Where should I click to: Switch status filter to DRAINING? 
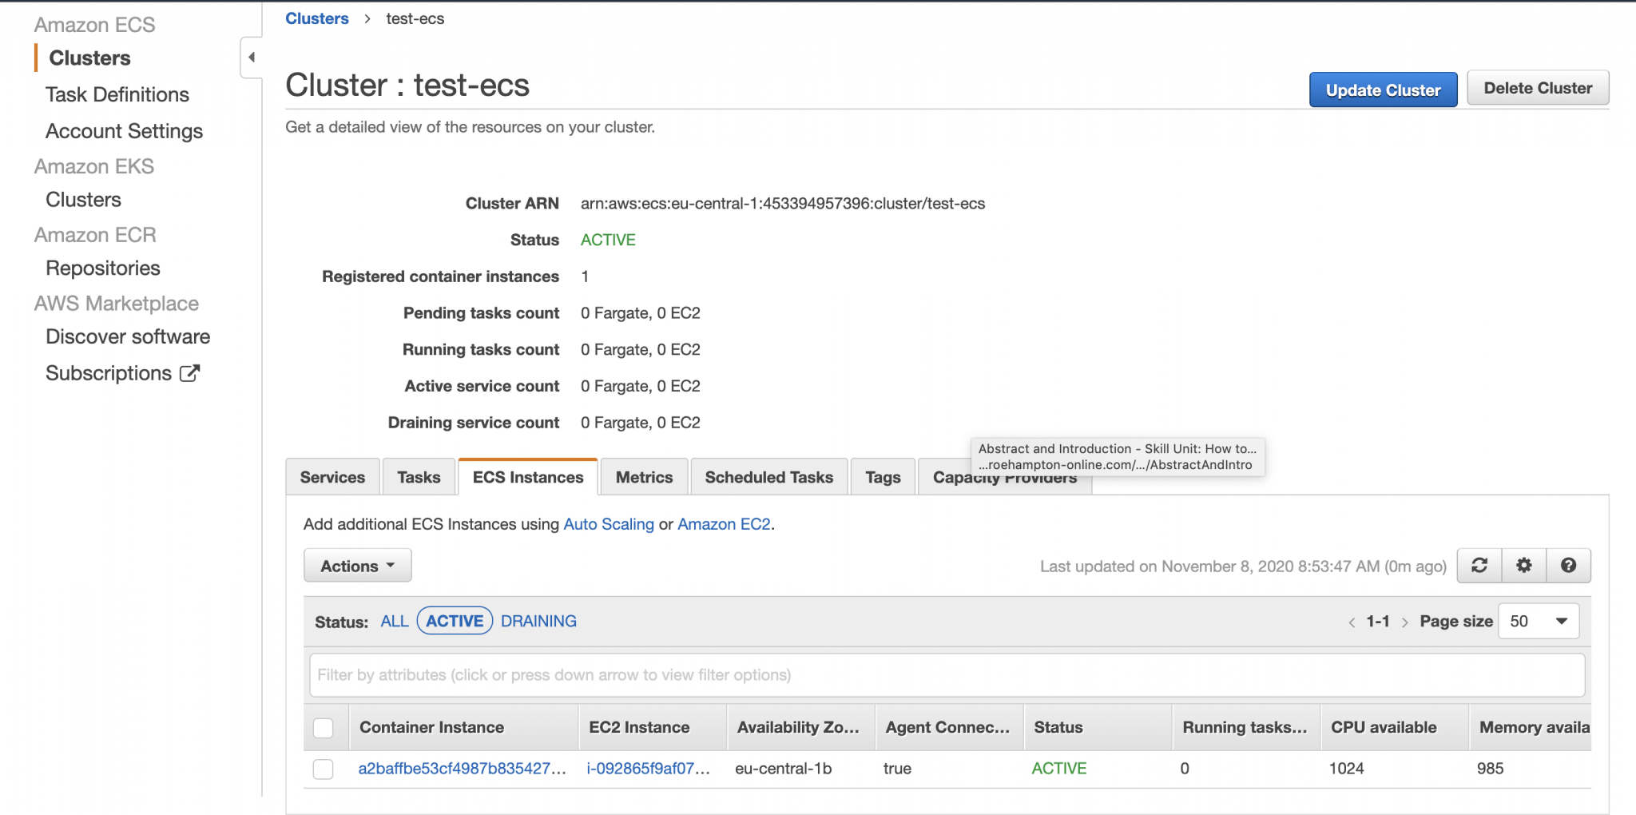[538, 621]
